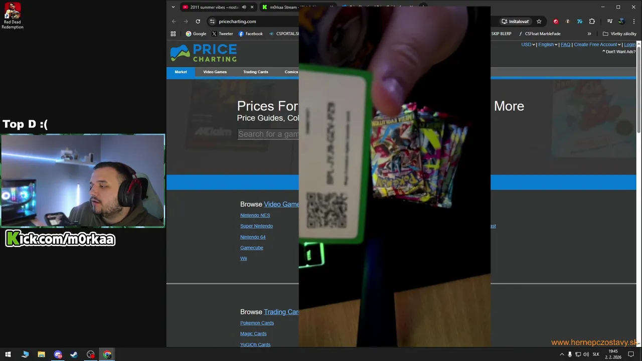Open SKIP BLERP bookmark
This screenshot has height=361, width=642.
pos(501,34)
